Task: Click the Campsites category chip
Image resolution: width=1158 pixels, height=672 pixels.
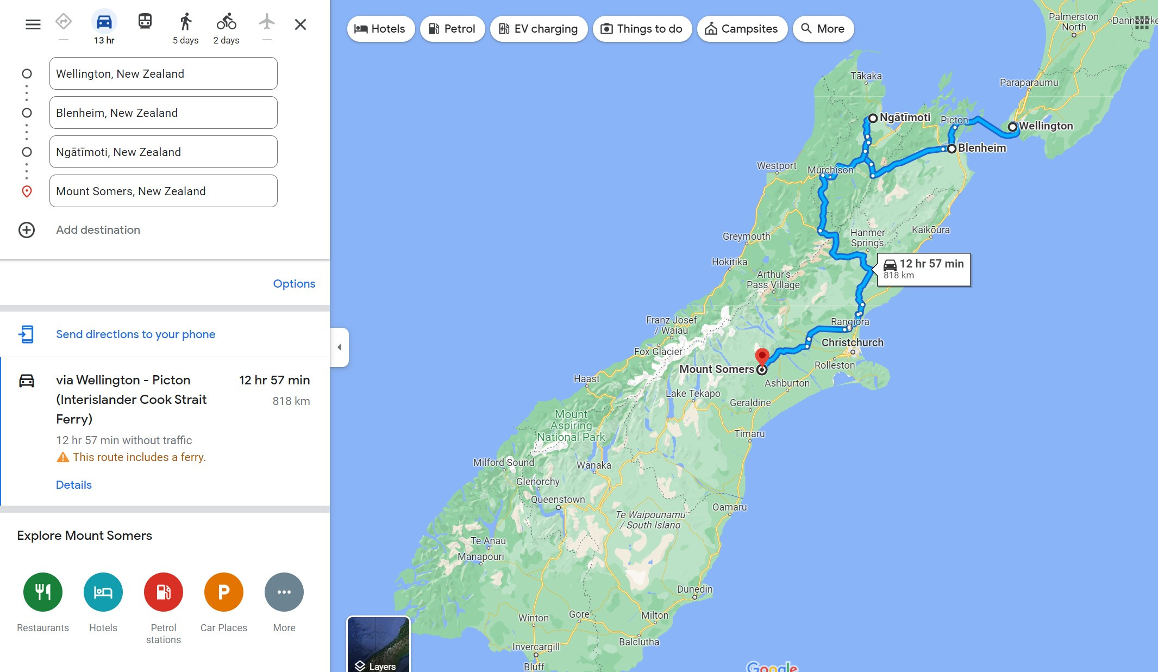Action: coord(742,29)
